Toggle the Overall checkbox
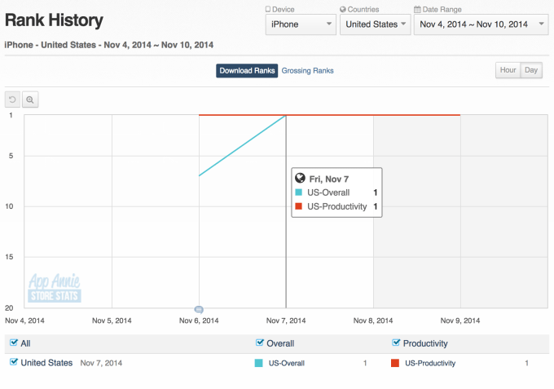The image size is (554, 389). point(260,343)
